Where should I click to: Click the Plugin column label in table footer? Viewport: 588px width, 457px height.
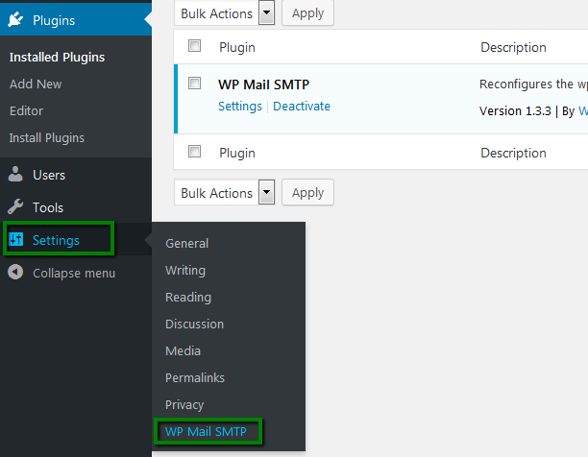(x=237, y=154)
